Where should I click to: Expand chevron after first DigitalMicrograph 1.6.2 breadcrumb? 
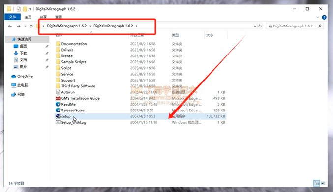click(x=90, y=26)
